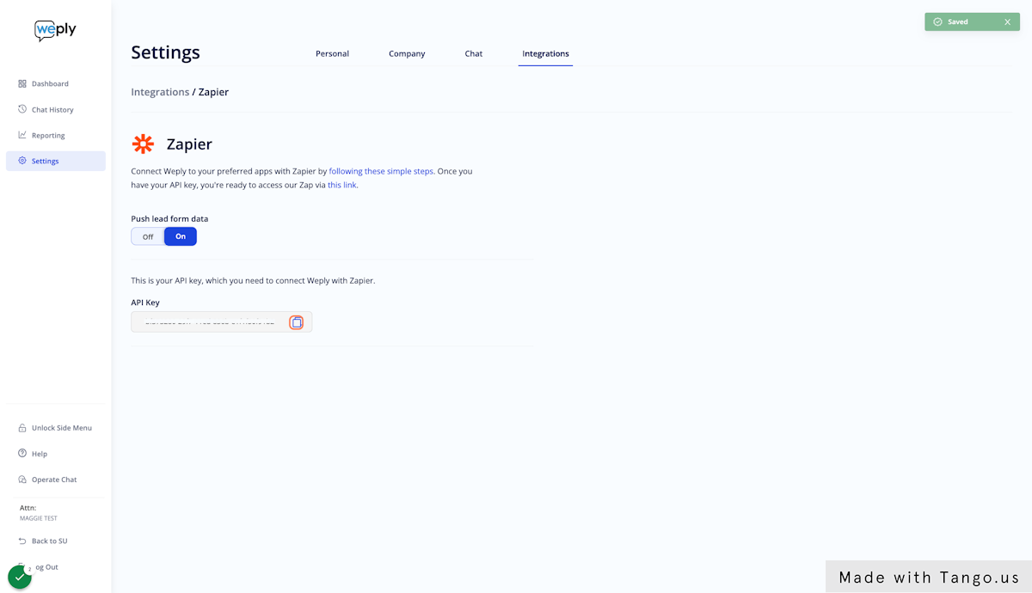This screenshot has height=593, width=1032.
Task: Click the Zapier heading text
Action: 189,144
